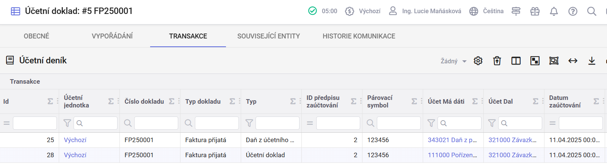Click the checkered layout icon in toolbar

[535, 61]
